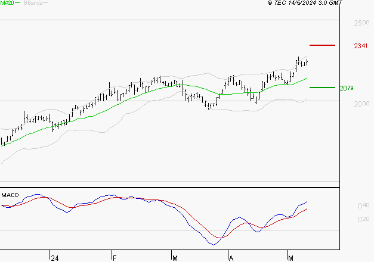The height and width of the screenshot is (262, 374).
Task: Click the 2000 price axis label
Action: tap(361, 104)
